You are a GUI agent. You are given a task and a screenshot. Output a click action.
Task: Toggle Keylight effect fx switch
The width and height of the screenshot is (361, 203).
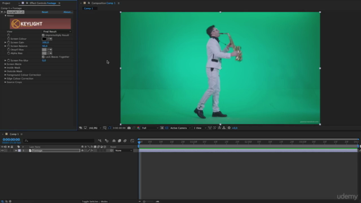pos(5,12)
